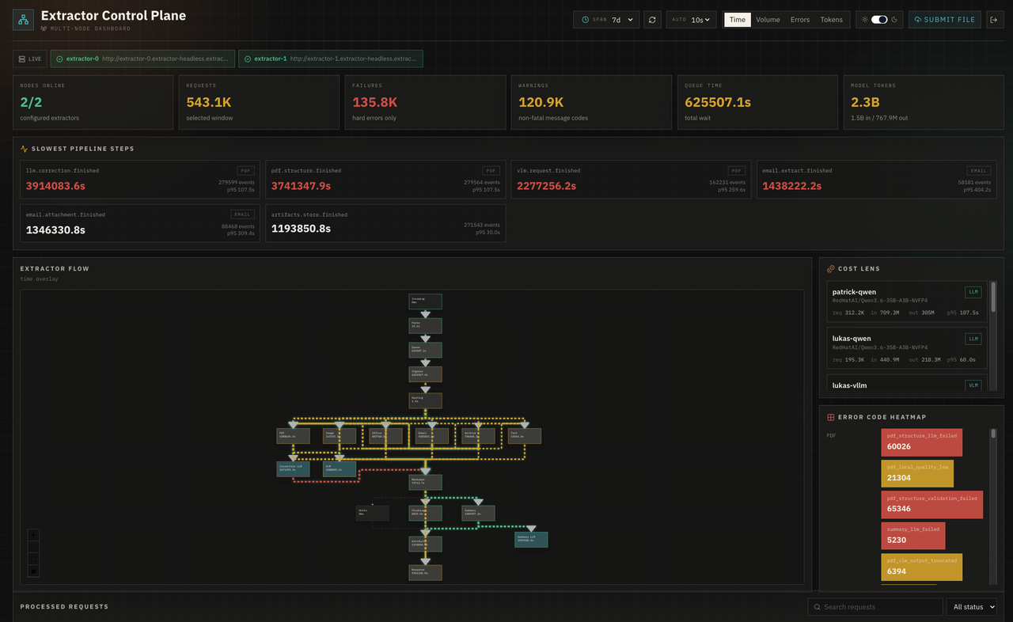Click the Submit File button

(945, 20)
